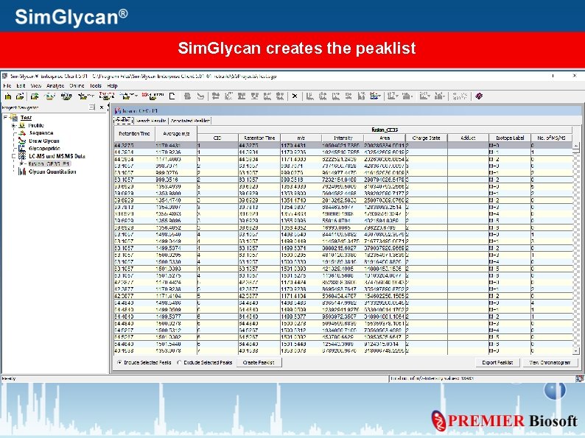Viewport: 585px width, 438px height.
Task: Click the Average m/z column header
Action: click(x=176, y=133)
